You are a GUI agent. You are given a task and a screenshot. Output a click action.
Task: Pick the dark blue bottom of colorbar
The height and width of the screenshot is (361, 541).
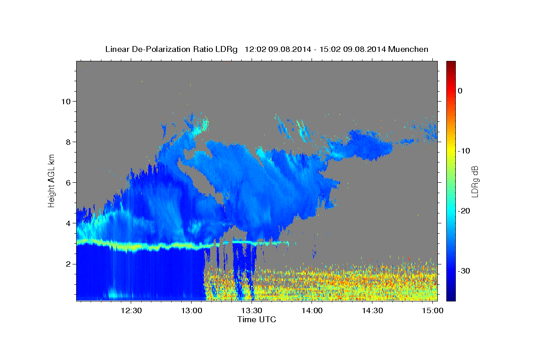[x=450, y=298]
